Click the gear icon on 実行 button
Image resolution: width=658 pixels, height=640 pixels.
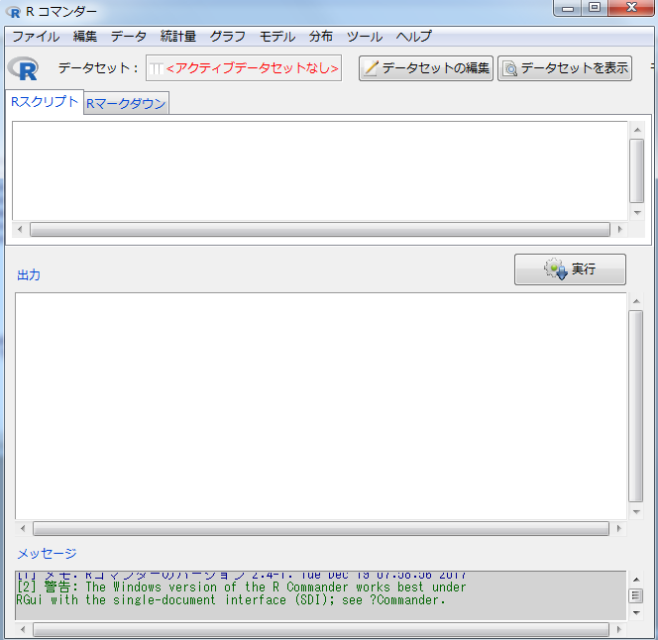(x=556, y=269)
